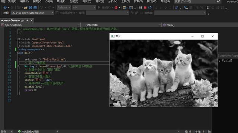Click the bookmark toggle icon in toolbar
Screen dimensions: 238x133
pos(208,7)
